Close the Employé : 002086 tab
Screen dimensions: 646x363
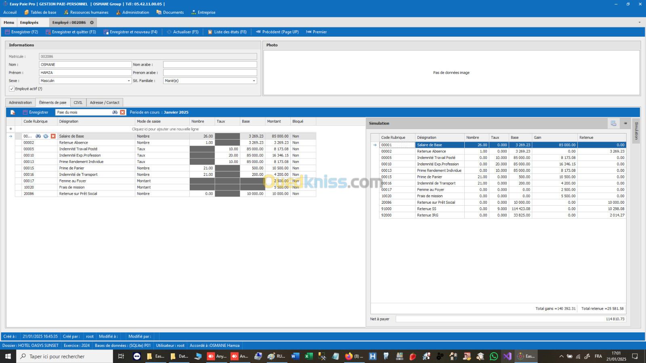click(x=92, y=23)
